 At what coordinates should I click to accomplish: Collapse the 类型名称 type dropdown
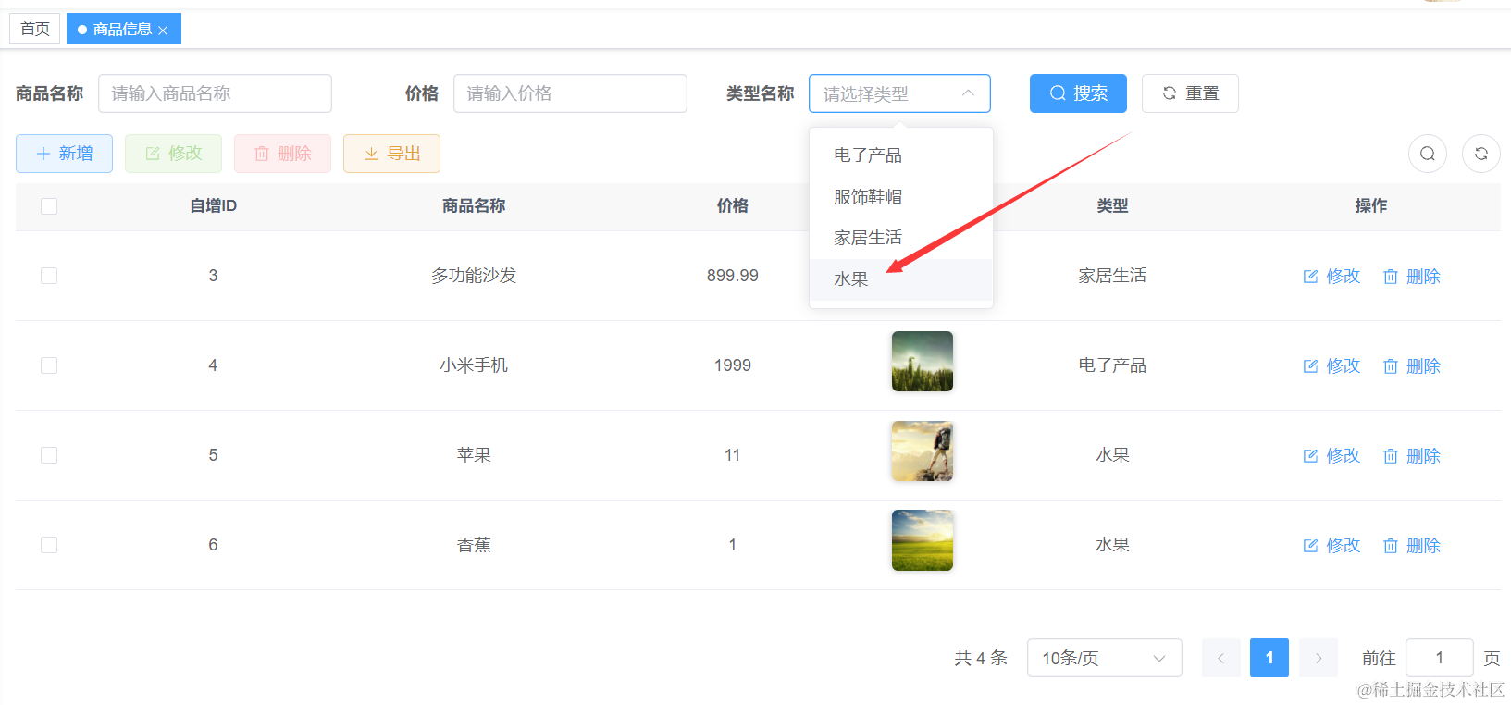[968, 93]
